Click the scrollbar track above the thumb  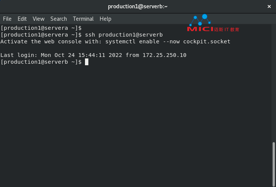(x=273, y=83)
